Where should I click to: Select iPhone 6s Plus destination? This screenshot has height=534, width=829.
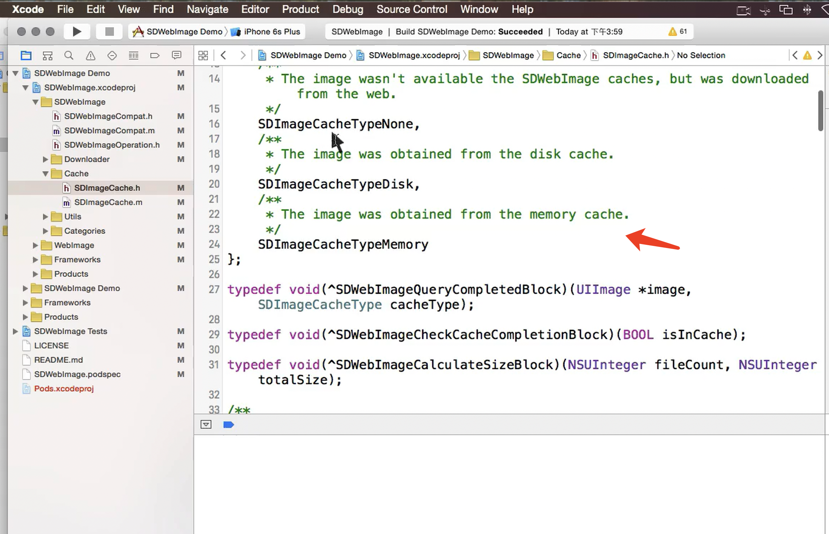click(x=272, y=32)
